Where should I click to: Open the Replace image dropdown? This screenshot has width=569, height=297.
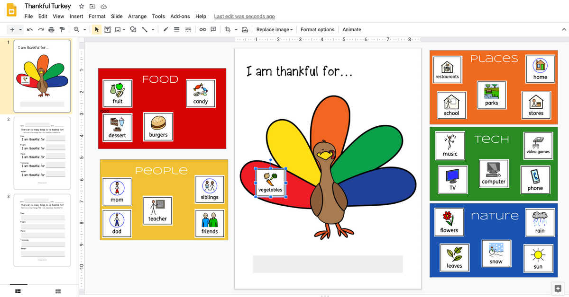(274, 29)
